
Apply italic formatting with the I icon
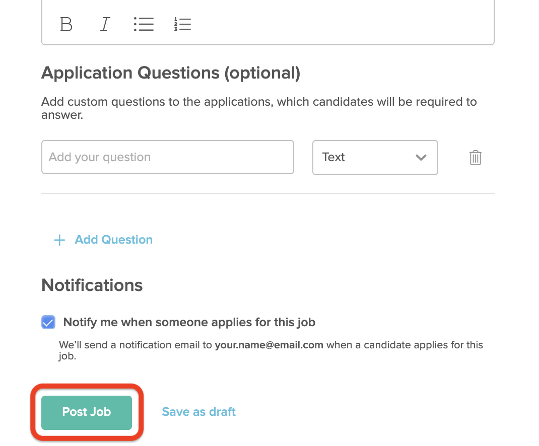pyautogui.click(x=104, y=24)
